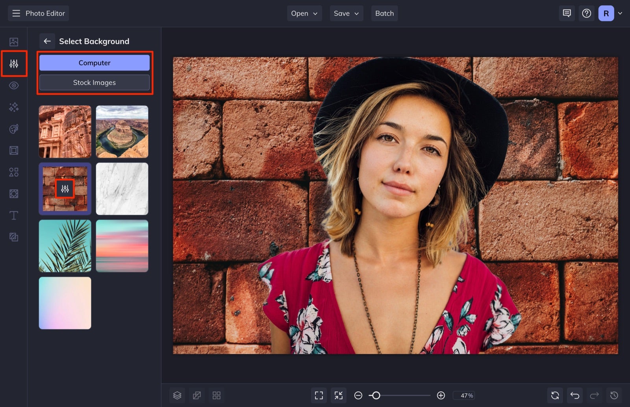
Task: Expand the account menu chevron next to R
Action: click(x=620, y=13)
